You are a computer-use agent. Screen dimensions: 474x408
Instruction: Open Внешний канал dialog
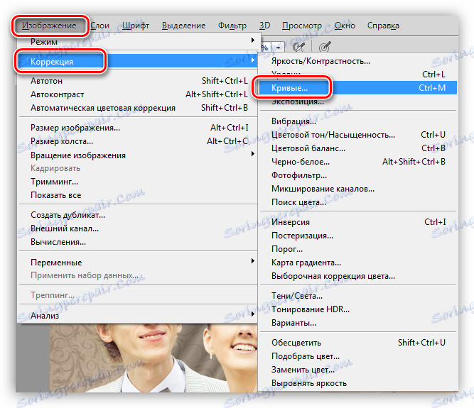[137, 228]
